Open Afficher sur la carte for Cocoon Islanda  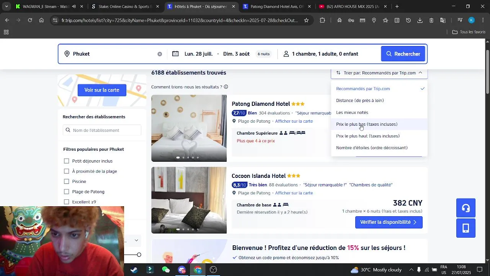coord(294,193)
